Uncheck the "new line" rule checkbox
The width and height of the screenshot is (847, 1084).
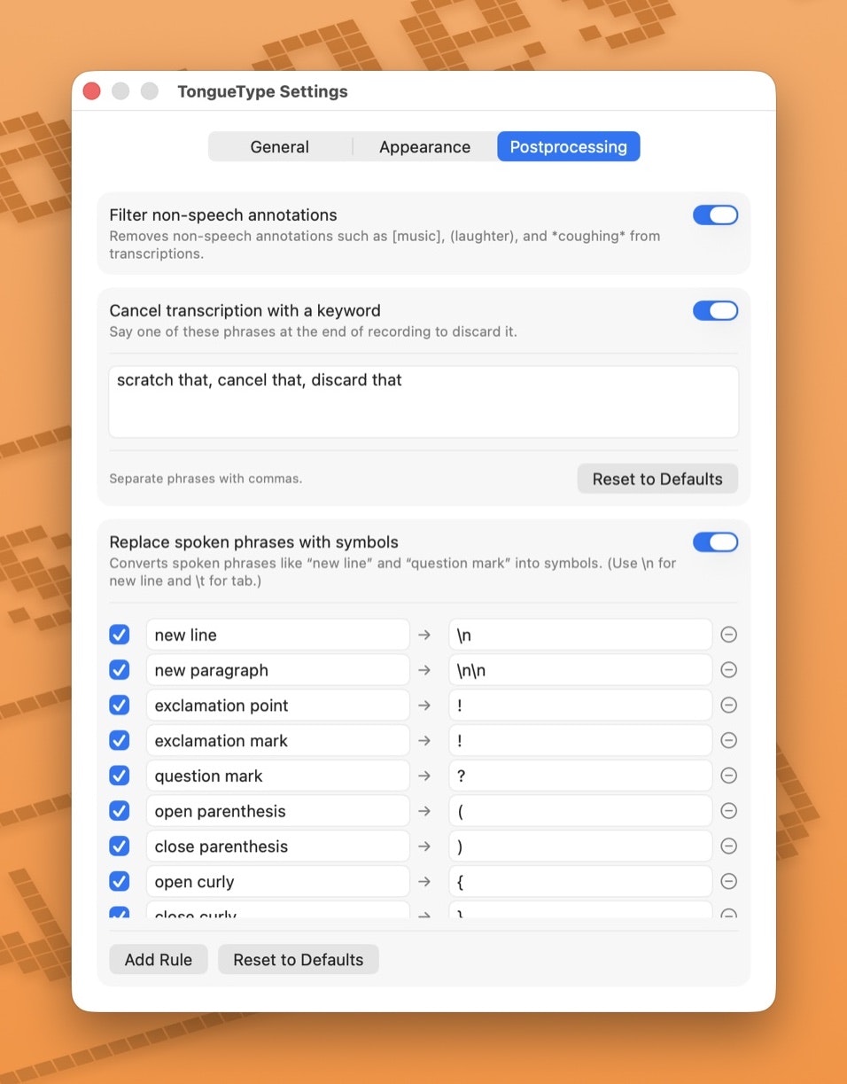pyautogui.click(x=120, y=635)
